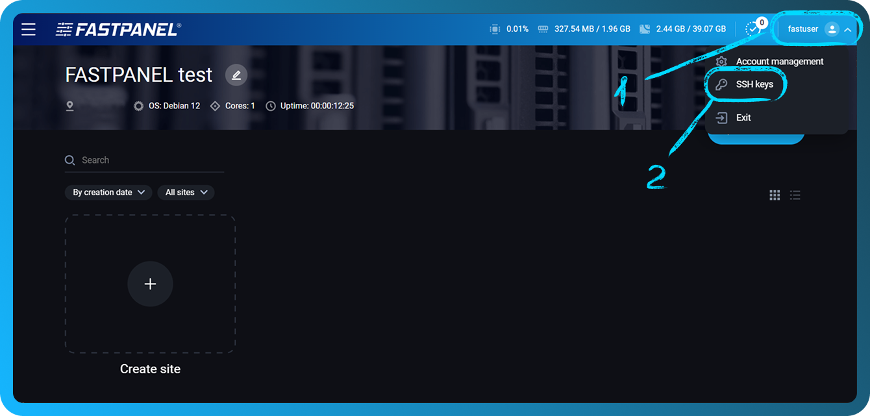Click the location pin icon below server name
Screen dimensions: 870x416
[x=69, y=105]
